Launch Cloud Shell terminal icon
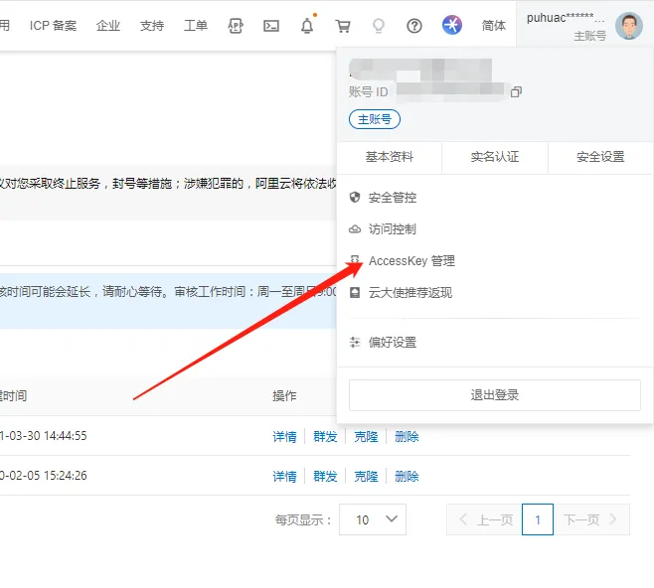654x588 pixels. click(x=271, y=26)
